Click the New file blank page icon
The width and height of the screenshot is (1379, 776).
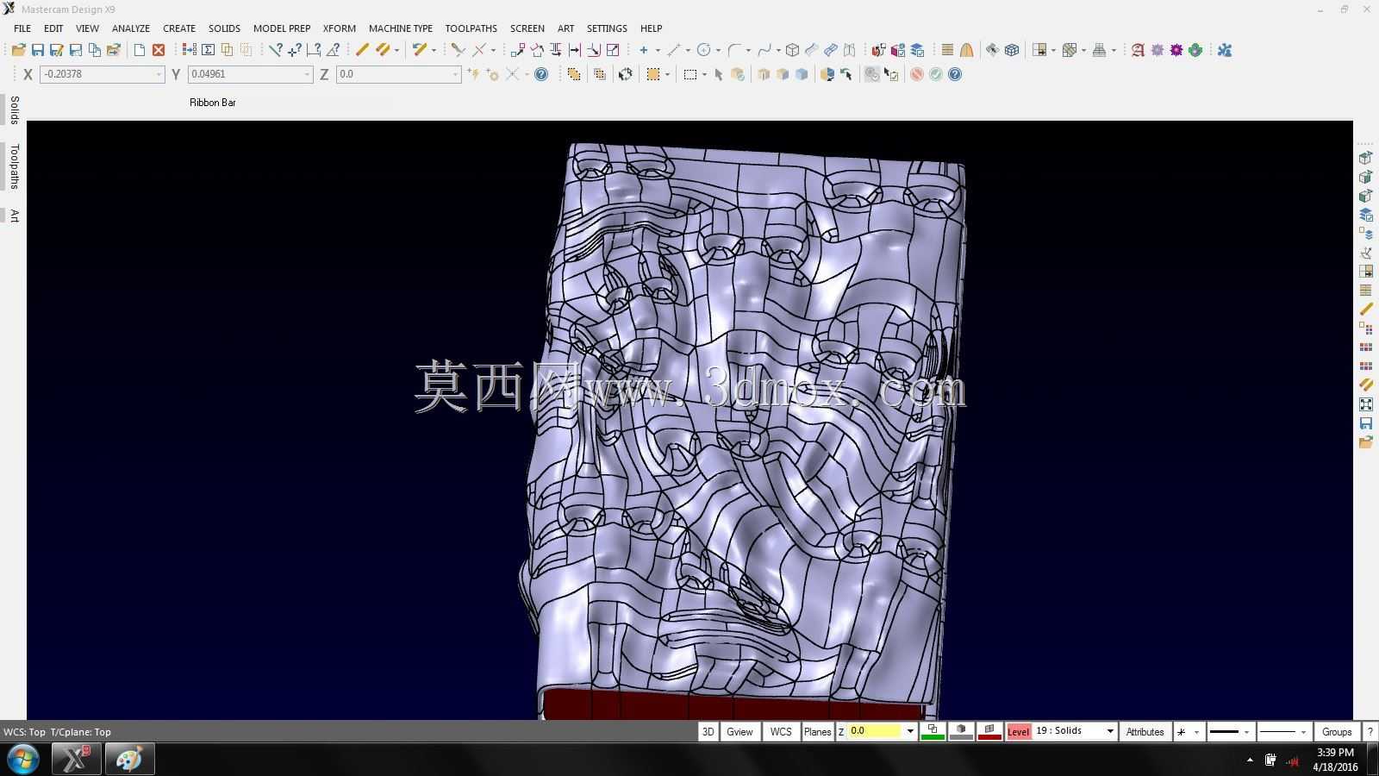click(140, 50)
